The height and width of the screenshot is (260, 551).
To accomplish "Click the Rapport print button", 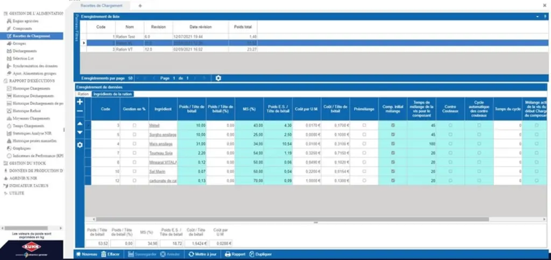I will [235, 254].
